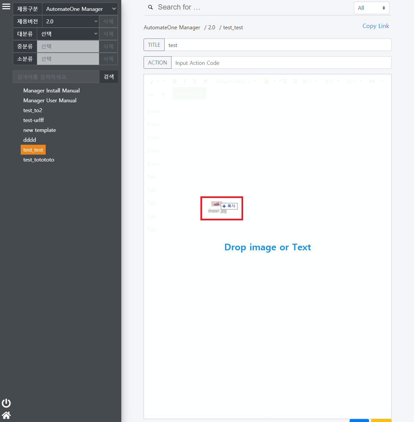This screenshot has height=422, width=414.
Task: Go home via the house icon
Action: [6, 415]
